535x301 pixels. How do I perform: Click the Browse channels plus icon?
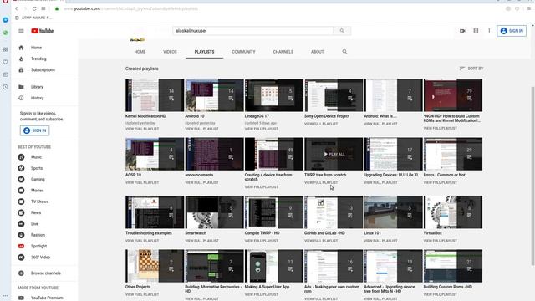coord(21,273)
